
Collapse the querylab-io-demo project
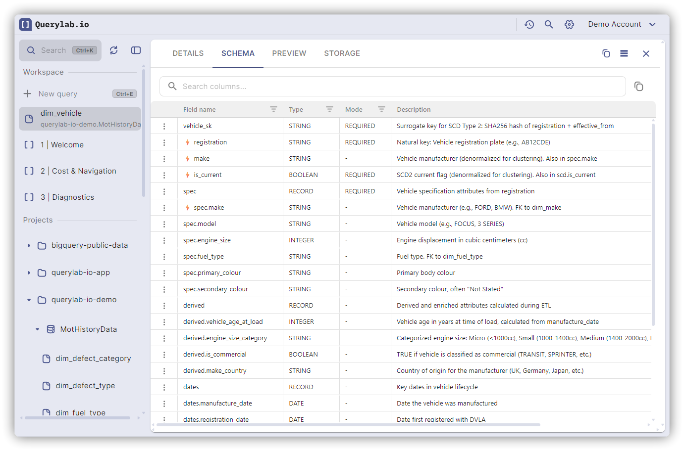click(29, 300)
